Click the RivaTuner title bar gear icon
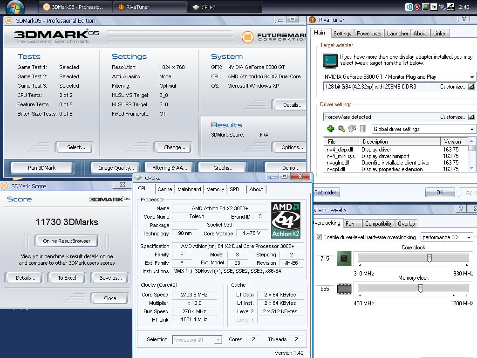The height and width of the screenshot is (358, 477). 313,20
